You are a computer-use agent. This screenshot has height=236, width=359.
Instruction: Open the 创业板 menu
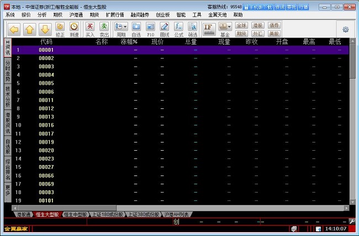click(x=163, y=15)
